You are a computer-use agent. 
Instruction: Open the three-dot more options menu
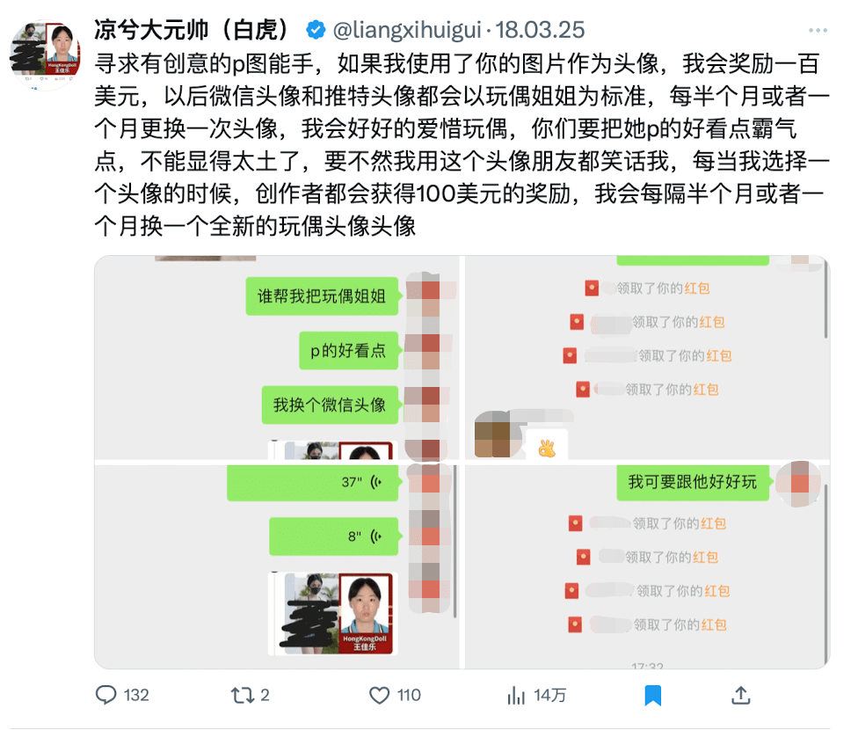click(x=818, y=30)
